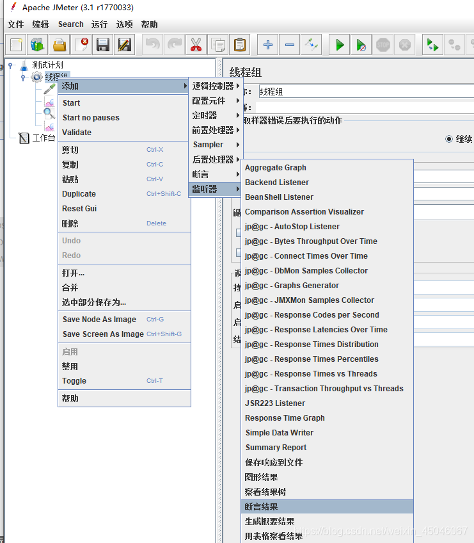This screenshot has width=474, height=543.
Task: Choose 断言结果 listener
Action: (328, 507)
